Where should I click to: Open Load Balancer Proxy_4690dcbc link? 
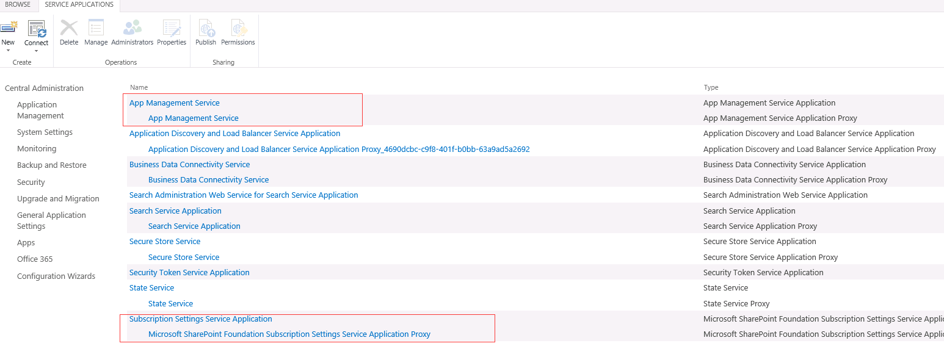339,149
